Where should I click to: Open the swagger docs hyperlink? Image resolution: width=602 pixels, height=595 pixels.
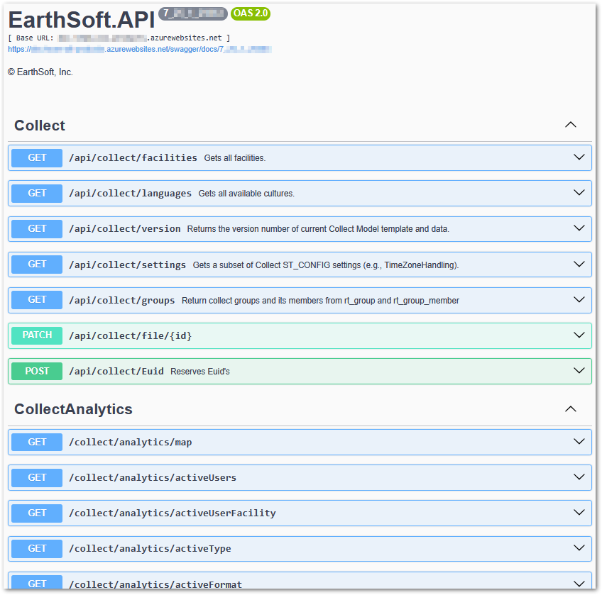pyautogui.click(x=139, y=49)
